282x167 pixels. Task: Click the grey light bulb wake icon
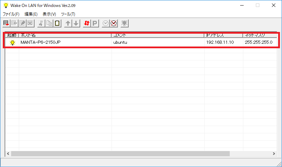coord(124,23)
